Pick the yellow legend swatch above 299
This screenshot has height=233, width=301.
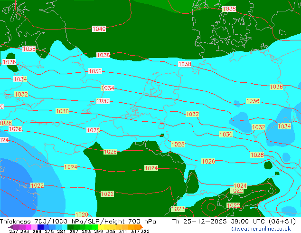click(101, 227)
